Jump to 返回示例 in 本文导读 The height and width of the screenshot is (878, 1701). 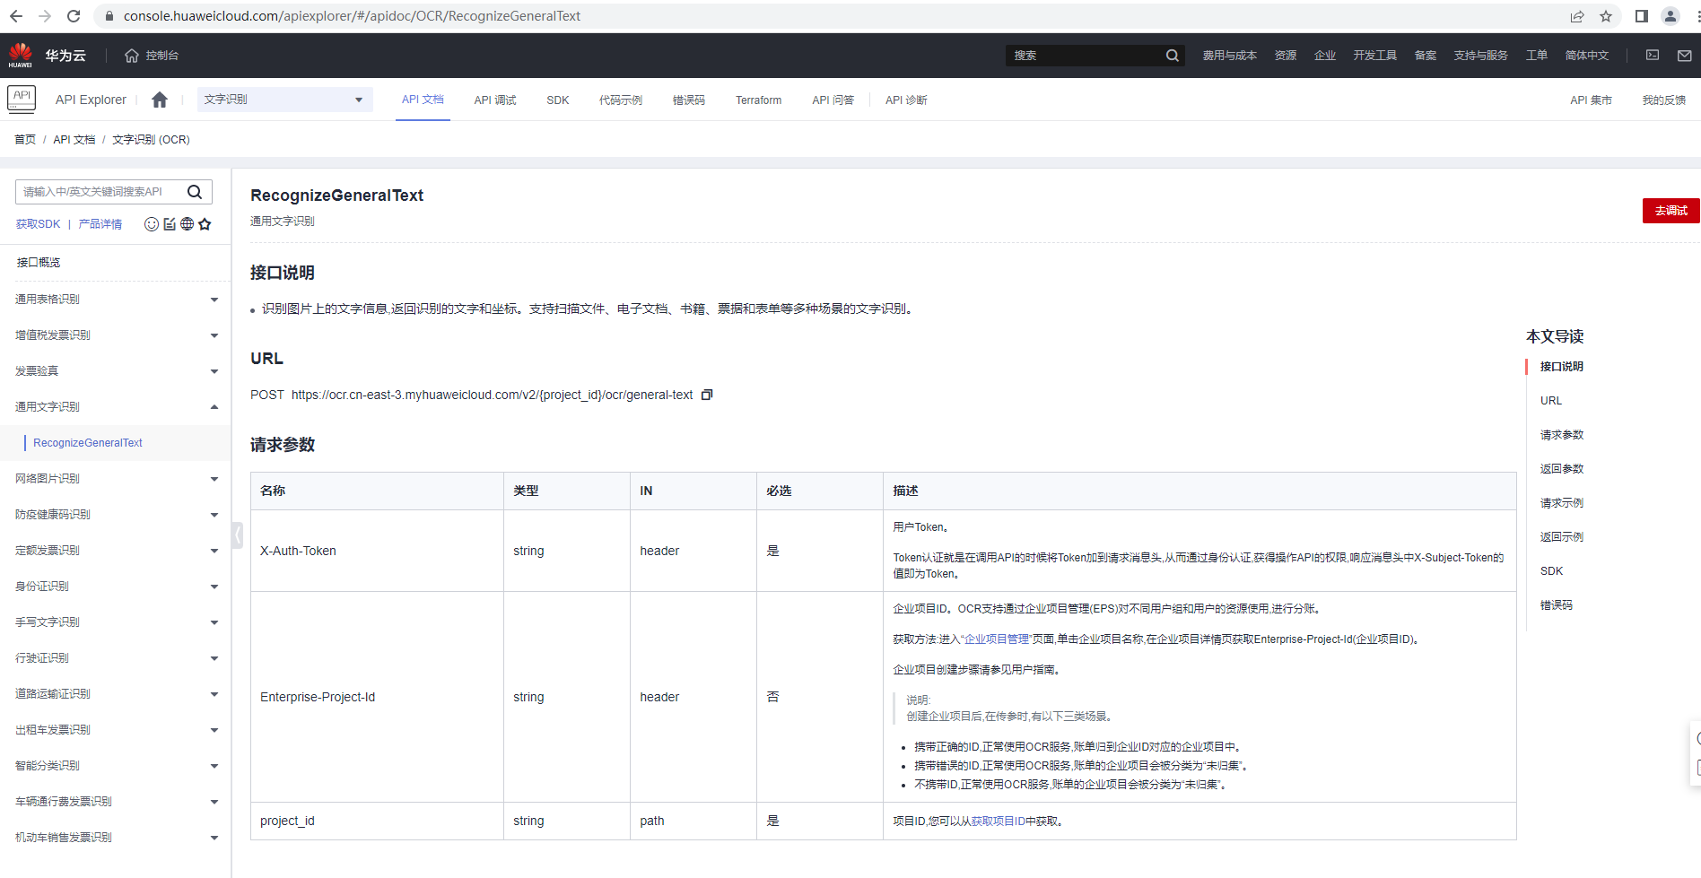[x=1562, y=537]
